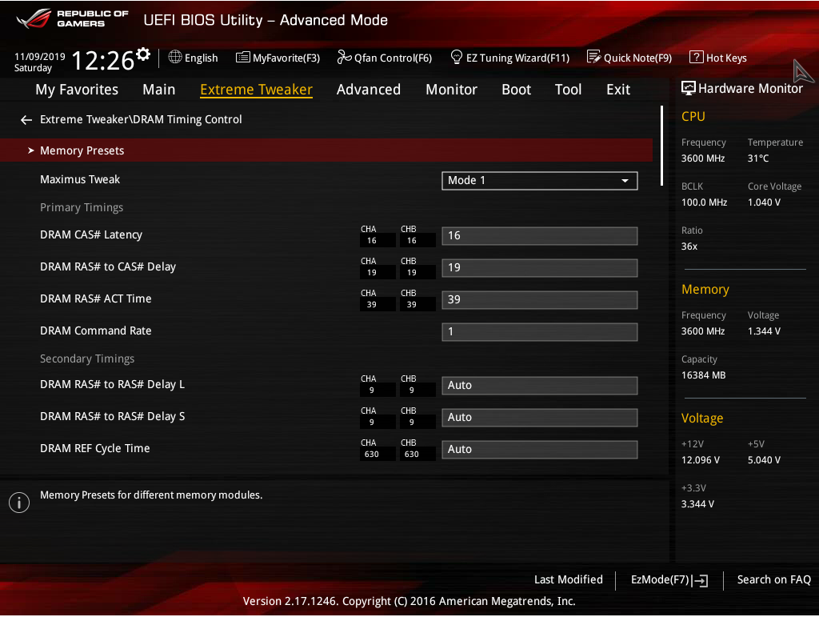Screen dimensions: 819x617
Task: Click the globe language icon
Action: click(x=175, y=57)
